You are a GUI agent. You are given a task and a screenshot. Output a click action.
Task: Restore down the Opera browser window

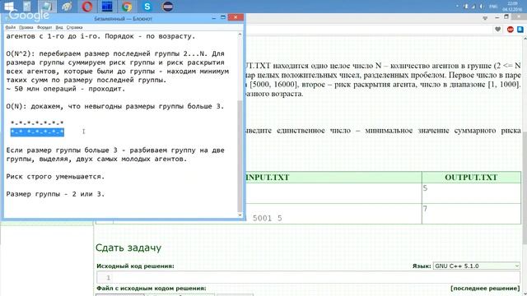pos(506,17)
